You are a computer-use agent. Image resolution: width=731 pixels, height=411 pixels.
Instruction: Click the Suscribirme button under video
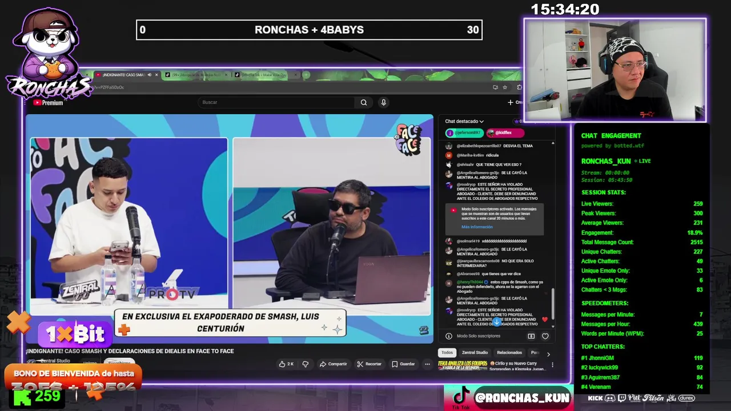pyautogui.click(x=119, y=362)
